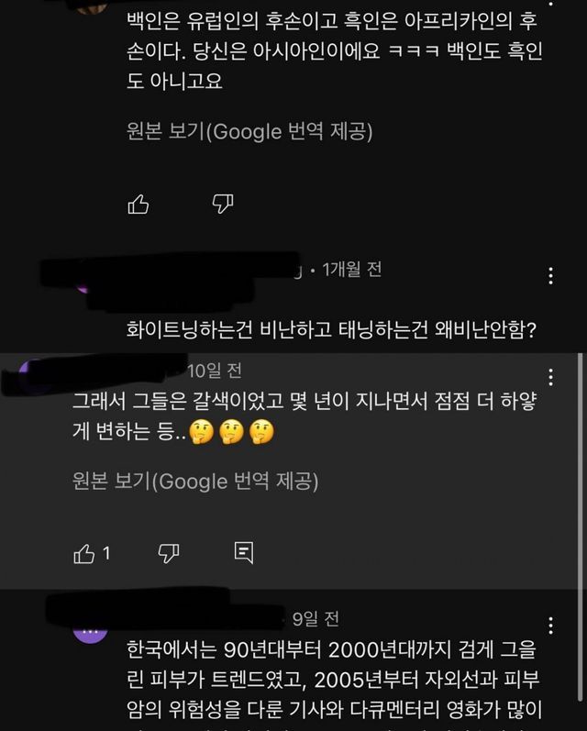
Task: Dislike the highlighted 10일 전 reply
Action: [169, 554]
